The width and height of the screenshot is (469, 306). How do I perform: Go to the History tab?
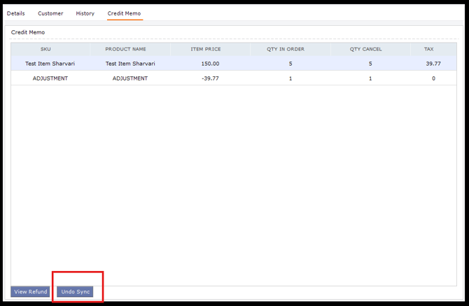(x=85, y=13)
